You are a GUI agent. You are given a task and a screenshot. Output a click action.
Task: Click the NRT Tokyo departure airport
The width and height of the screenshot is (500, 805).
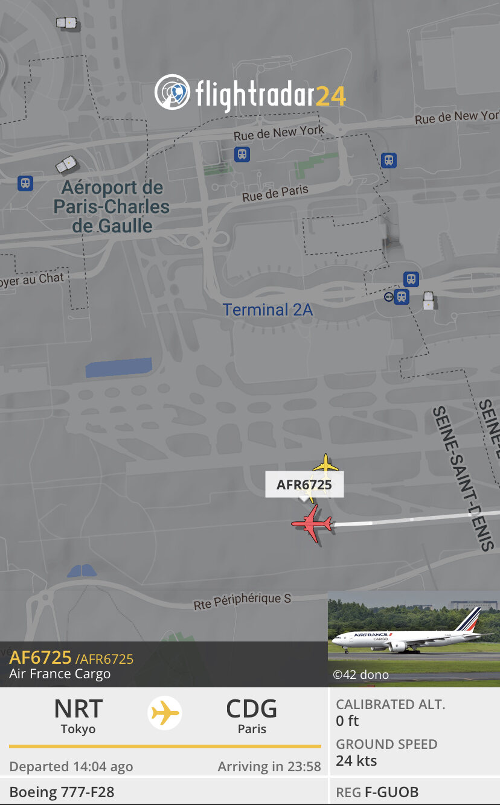79,716
